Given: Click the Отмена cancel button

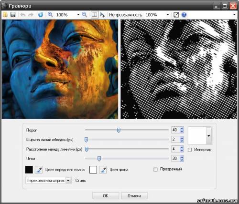Looking at the screenshot, I should tap(134, 196).
